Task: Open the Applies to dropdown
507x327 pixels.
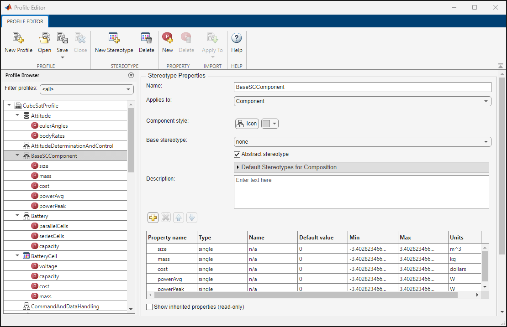Action: click(x=362, y=101)
